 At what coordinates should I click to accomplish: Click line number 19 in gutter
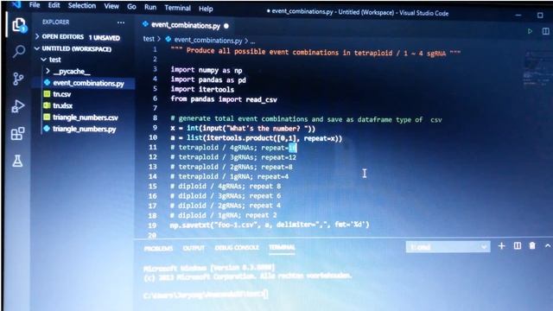[152, 225]
